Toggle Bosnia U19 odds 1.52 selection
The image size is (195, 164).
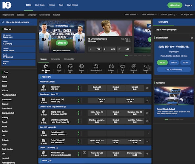(x=97, y=88)
